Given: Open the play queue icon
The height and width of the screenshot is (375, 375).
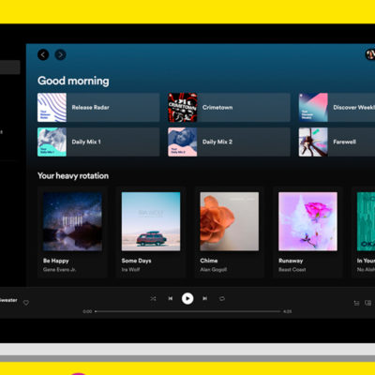Looking at the screenshot, I should tap(356, 303).
